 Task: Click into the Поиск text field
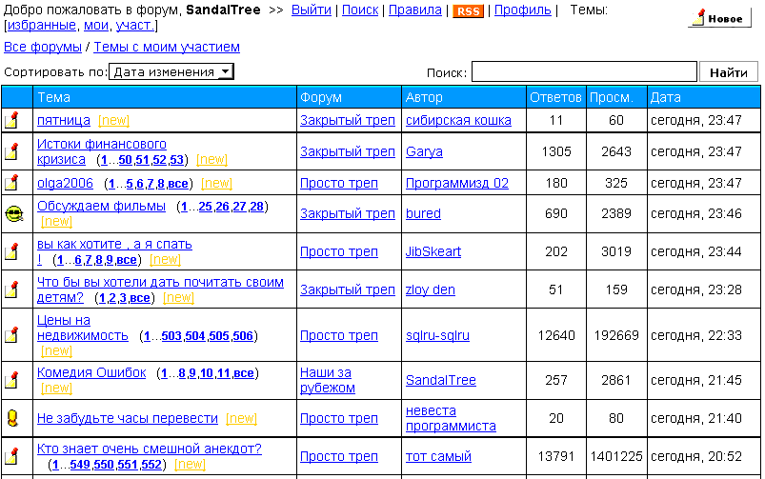coord(584,72)
